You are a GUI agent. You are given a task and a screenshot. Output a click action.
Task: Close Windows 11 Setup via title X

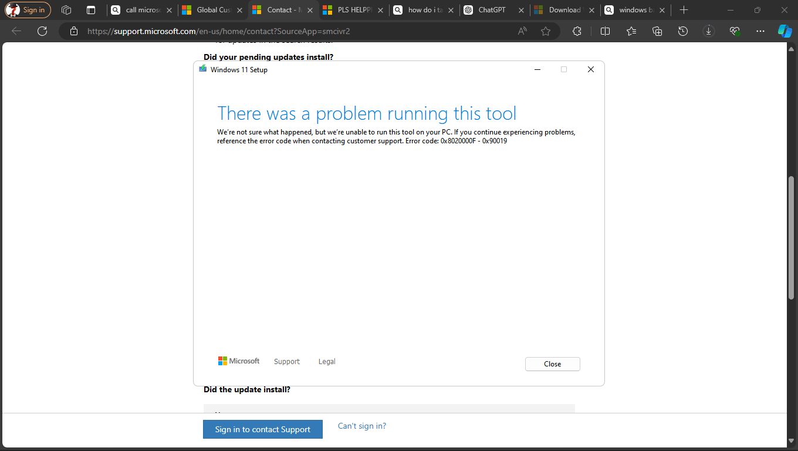click(x=591, y=69)
